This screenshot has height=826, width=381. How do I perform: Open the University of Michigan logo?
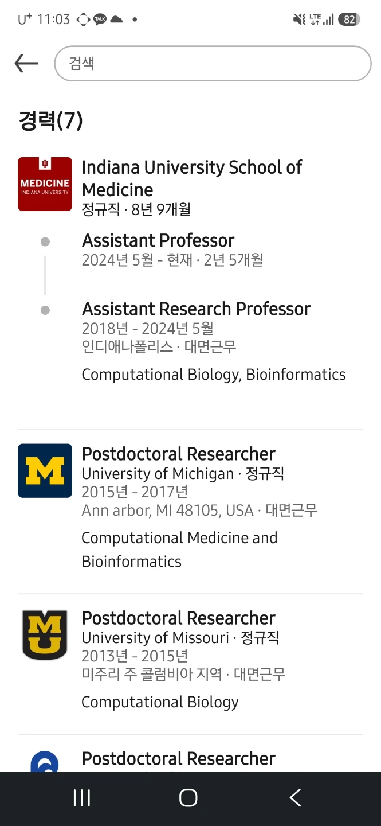tap(45, 470)
